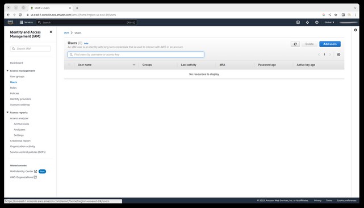The width and height of the screenshot is (364, 208).
Task: Open the notifications bell
Action: click(x=307, y=22)
